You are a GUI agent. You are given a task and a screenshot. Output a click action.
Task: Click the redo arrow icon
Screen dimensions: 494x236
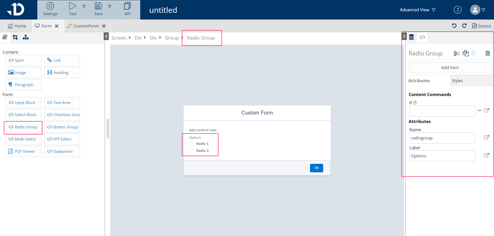click(464, 26)
